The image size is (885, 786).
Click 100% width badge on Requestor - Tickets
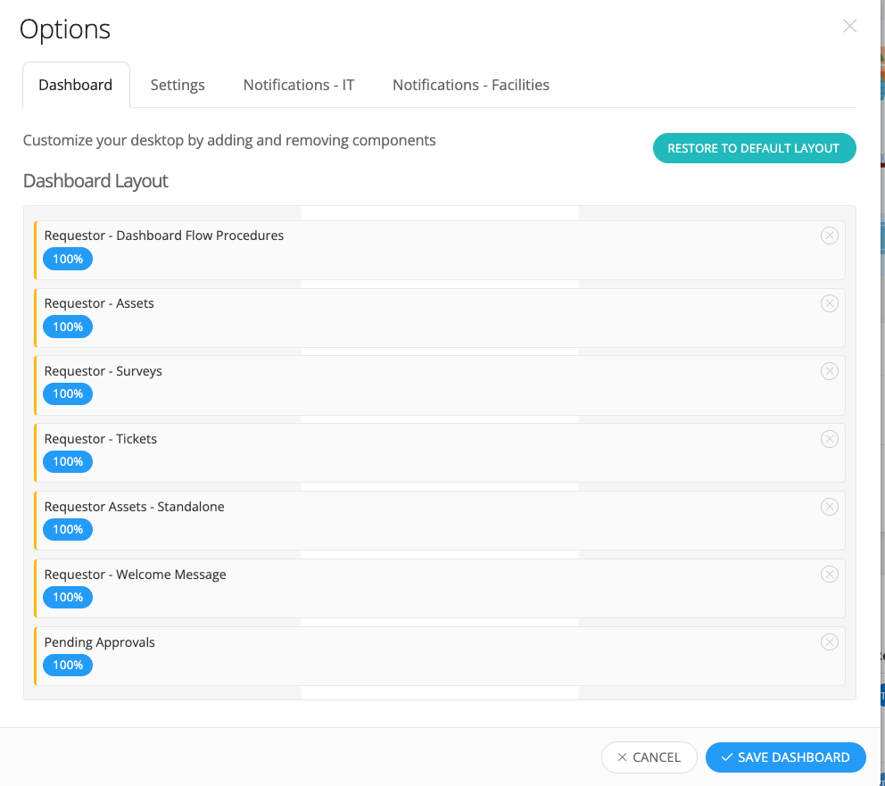[68, 461]
